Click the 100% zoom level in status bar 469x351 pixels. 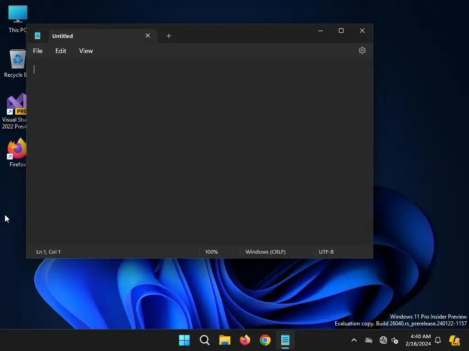[x=212, y=252]
